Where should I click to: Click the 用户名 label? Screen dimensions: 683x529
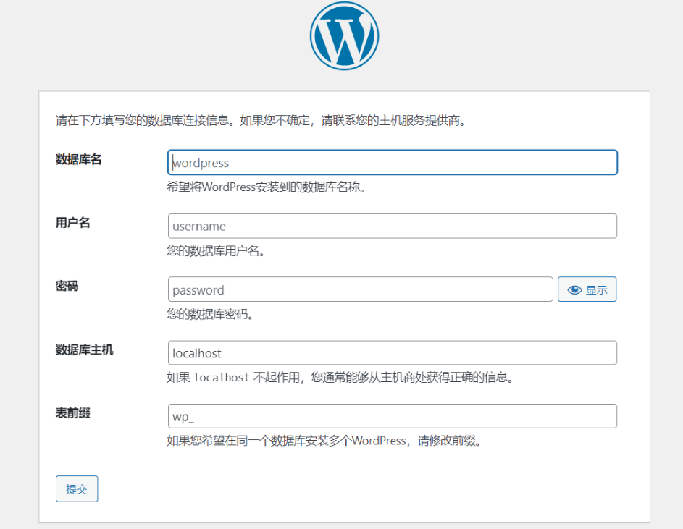click(72, 223)
